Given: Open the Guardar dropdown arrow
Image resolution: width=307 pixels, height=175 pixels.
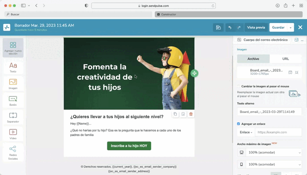Looking at the screenshot, I should coord(290,28).
